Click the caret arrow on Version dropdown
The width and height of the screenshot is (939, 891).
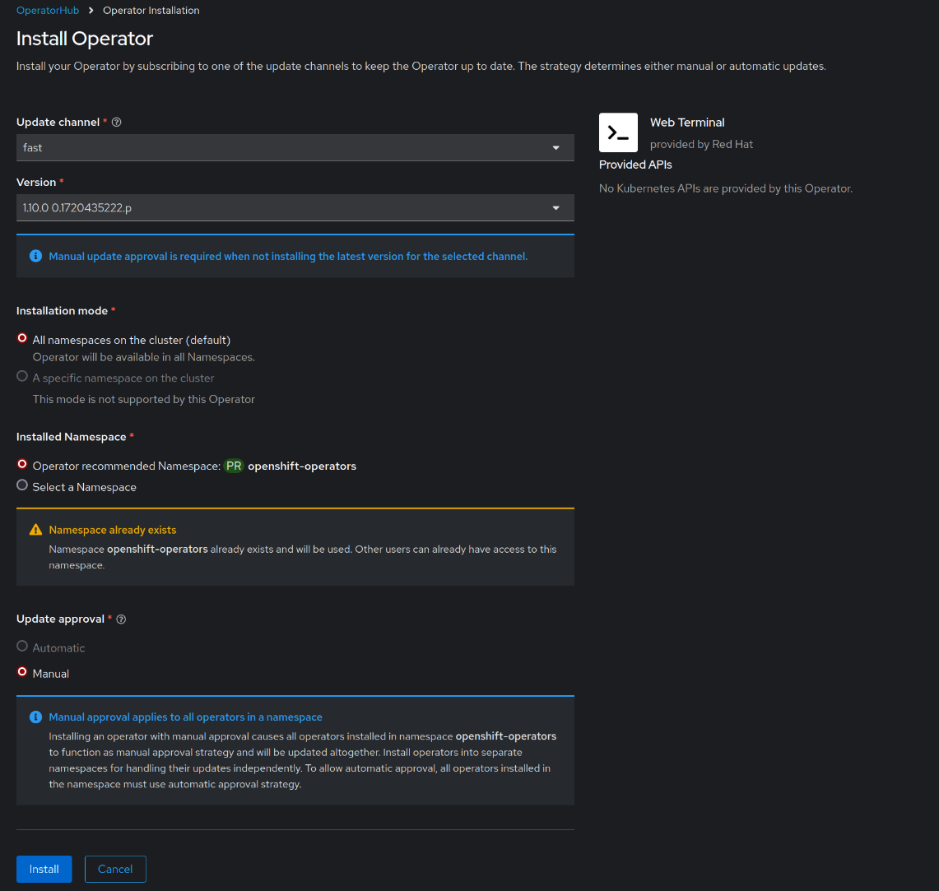(x=556, y=208)
